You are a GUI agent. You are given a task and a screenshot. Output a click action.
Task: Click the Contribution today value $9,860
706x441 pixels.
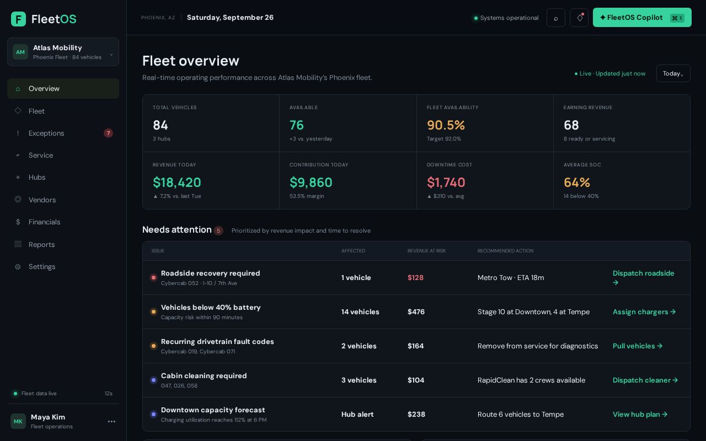point(311,182)
